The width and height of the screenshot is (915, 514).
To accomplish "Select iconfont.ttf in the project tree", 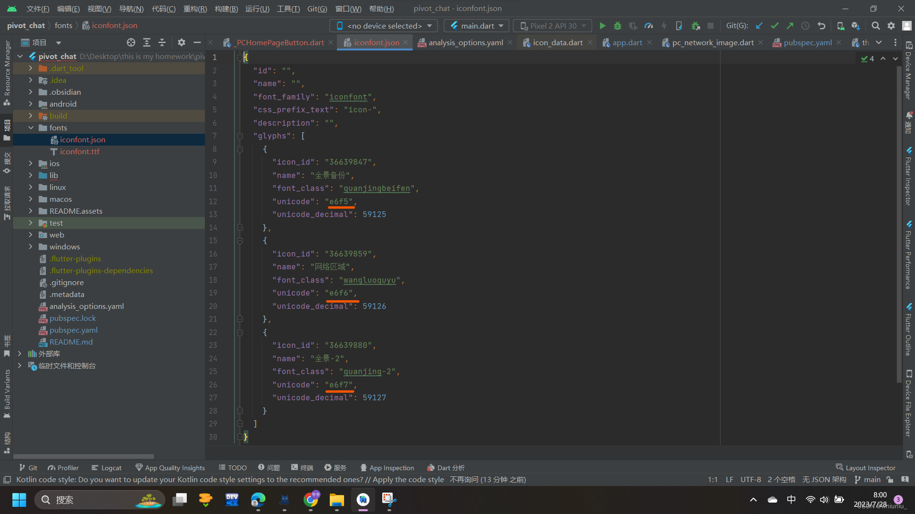I will pyautogui.click(x=79, y=151).
